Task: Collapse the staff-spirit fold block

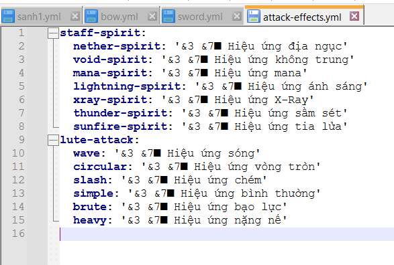Action: tap(53, 33)
